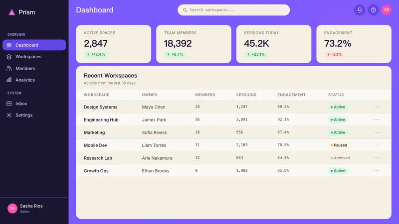Click owner Liam Torres
Screen dimensions: 399x224
[x=154, y=145]
